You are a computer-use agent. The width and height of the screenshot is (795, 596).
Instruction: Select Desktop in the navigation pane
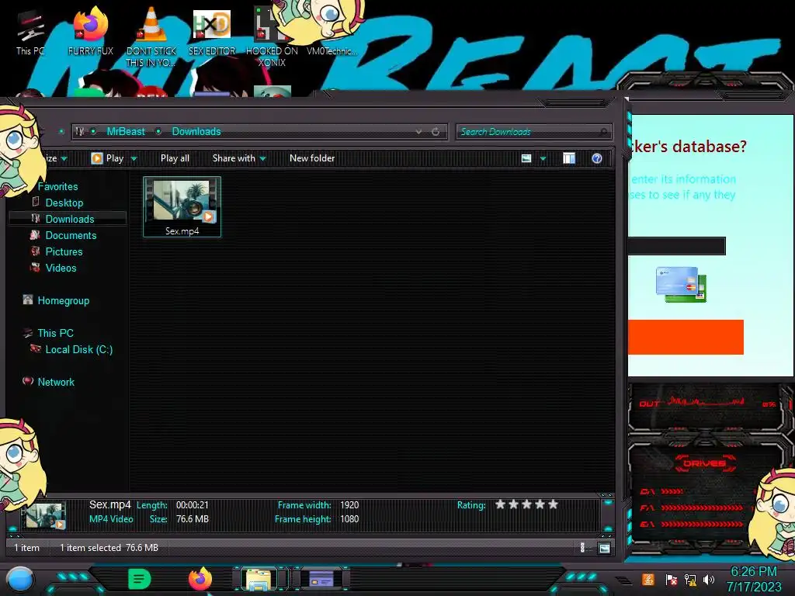(64, 203)
